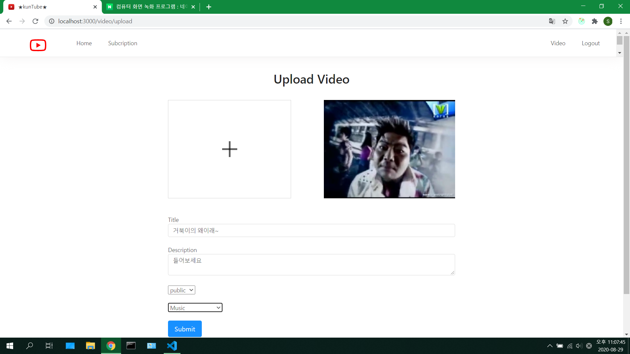Click Logout in the navigation bar
The image size is (630, 354).
click(x=590, y=43)
